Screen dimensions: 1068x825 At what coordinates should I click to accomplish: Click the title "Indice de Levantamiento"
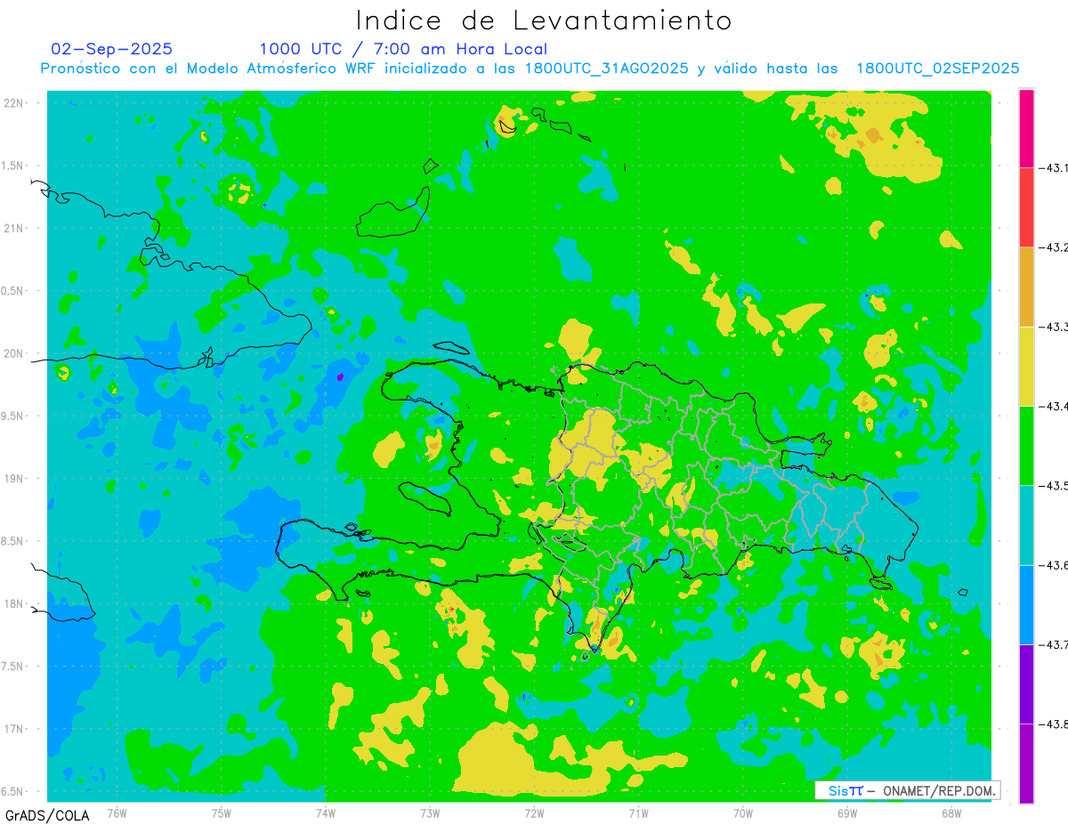pos(544,20)
